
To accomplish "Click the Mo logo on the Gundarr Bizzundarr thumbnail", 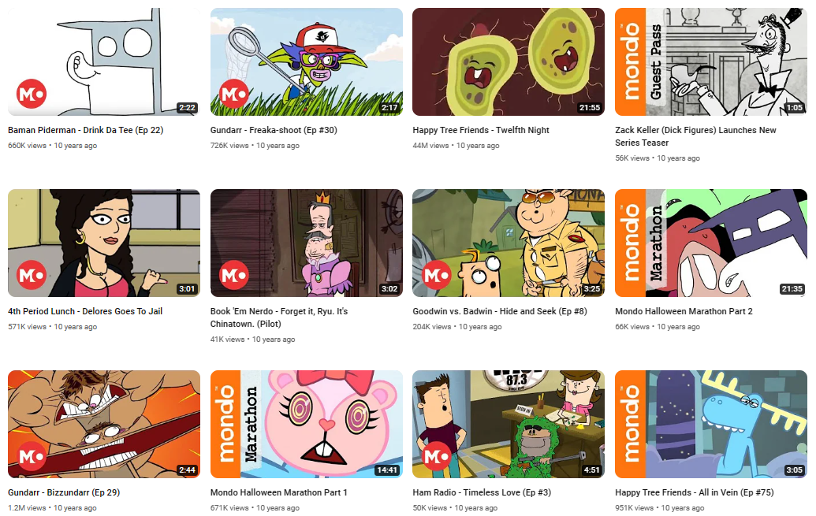I will tap(32, 456).
